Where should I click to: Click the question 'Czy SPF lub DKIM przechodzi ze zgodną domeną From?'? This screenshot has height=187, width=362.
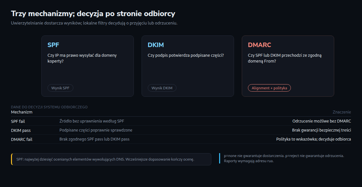[285, 58]
